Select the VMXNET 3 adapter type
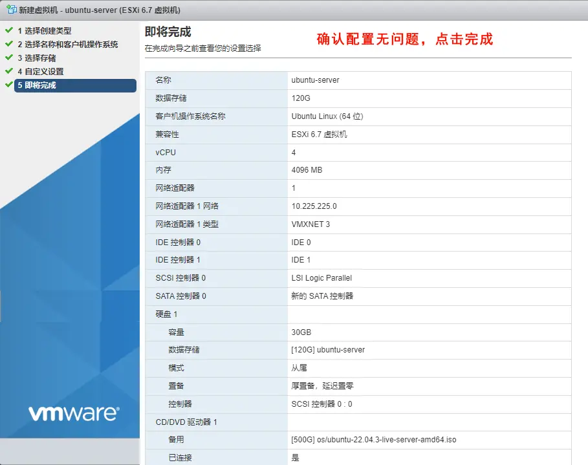This screenshot has height=465, width=588. click(310, 224)
